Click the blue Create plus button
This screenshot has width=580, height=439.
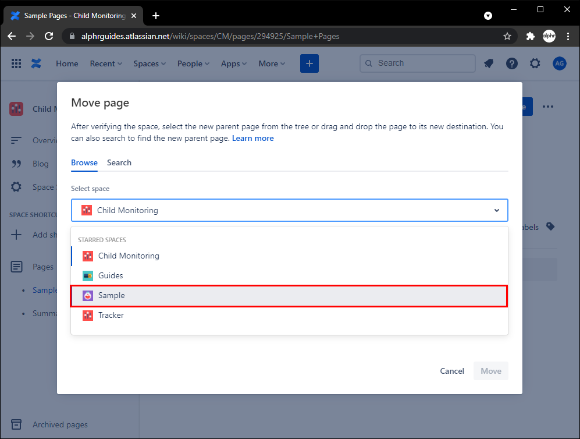point(309,63)
